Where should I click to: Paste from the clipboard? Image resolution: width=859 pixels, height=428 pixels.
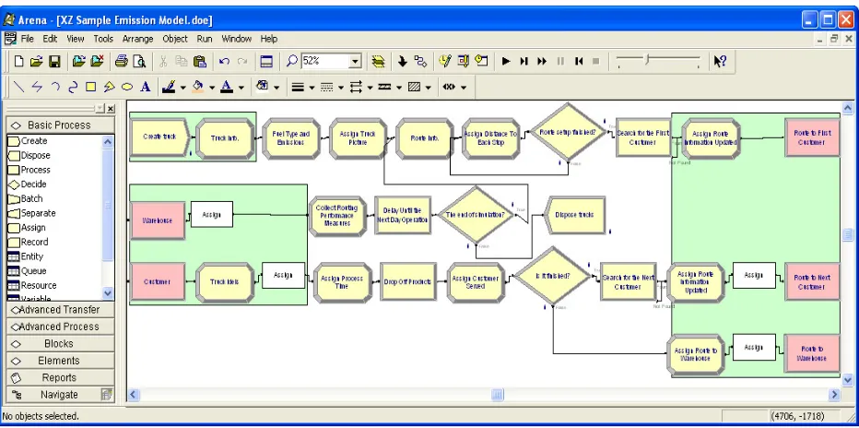pos(199,62)
